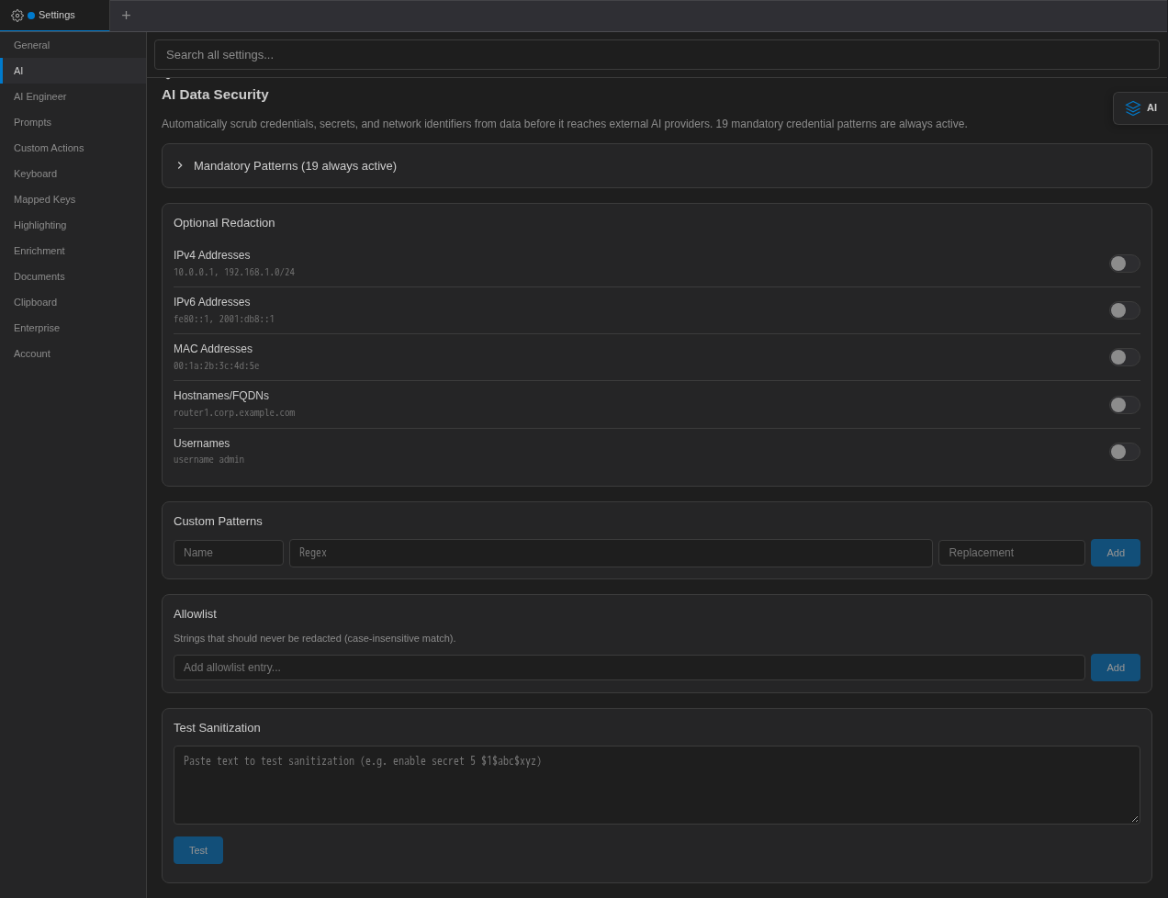Open Documents settings
Viewport: 1168px width, 898px height.
73,276
